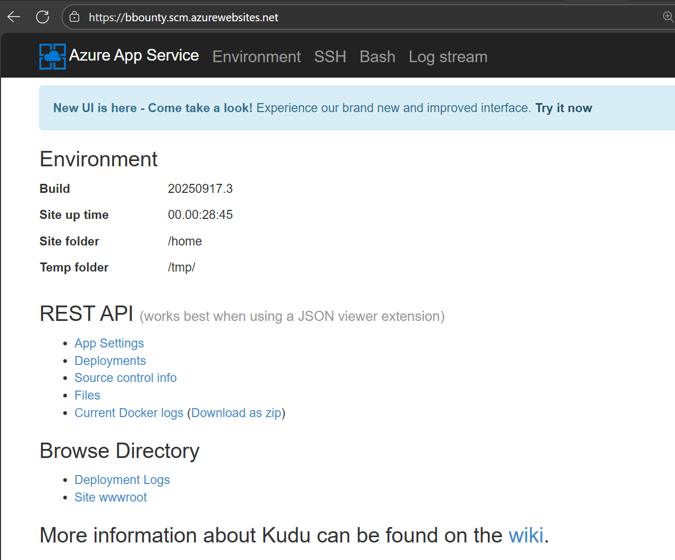Open the Files REST API link
The height and width of the screenshot is (560, 675).
coord(87,395)
